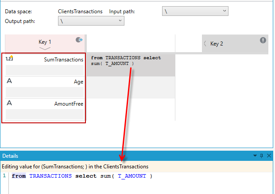Click the text type icon beside AmountFree
275x194 pixels.
coord(9,103)
